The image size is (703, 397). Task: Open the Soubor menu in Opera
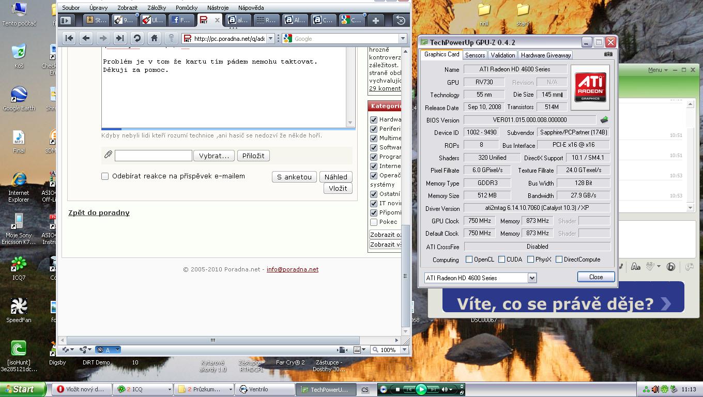coord(71,8)
